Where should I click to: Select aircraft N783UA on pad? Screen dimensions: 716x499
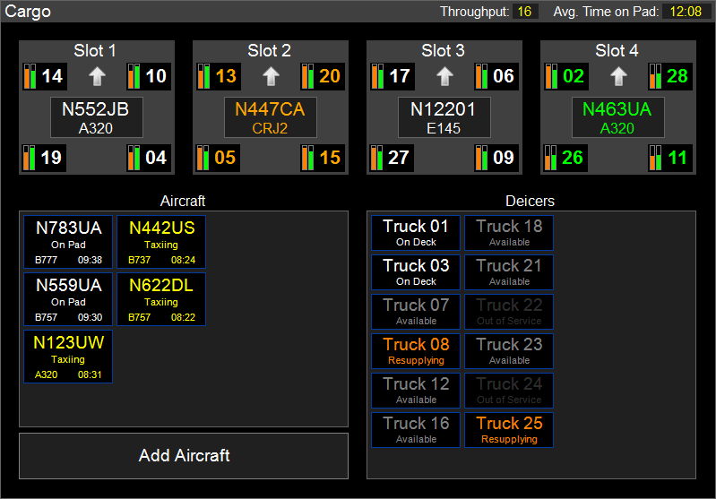[x=68, y=242]
